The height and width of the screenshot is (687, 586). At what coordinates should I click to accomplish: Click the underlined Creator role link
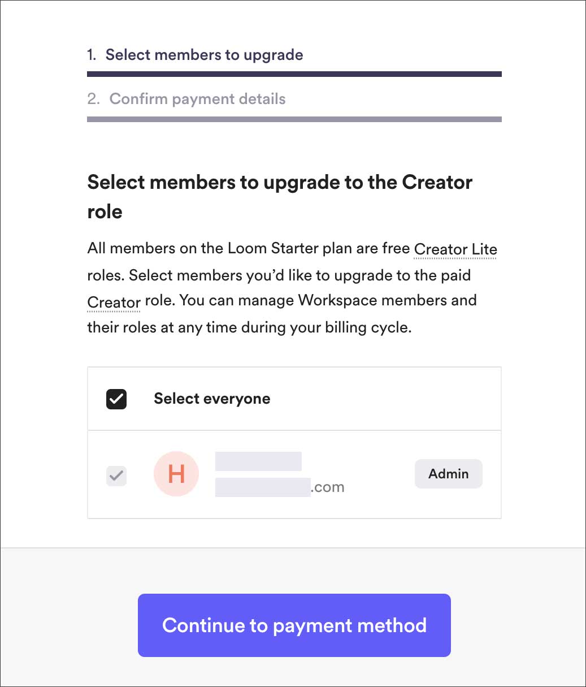(x=114, y=302)
